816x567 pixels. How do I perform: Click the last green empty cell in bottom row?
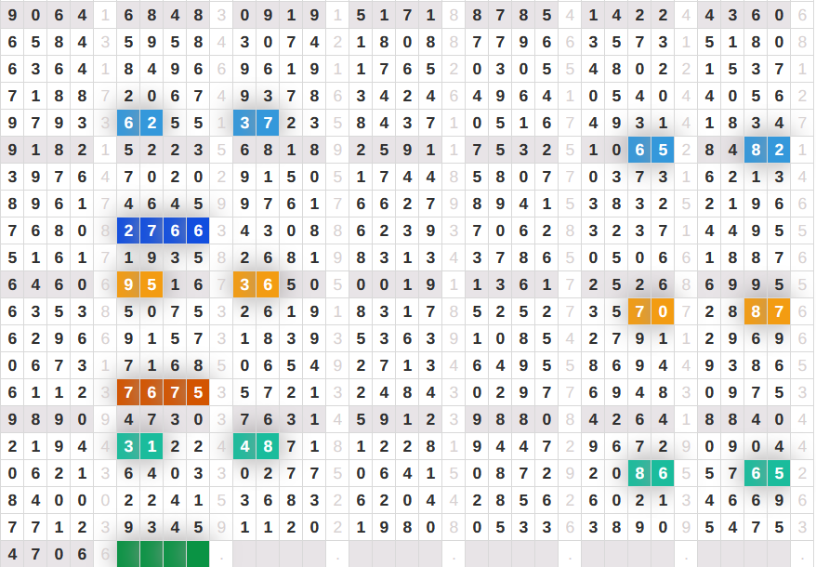pyautogui.click(x=198, y=555)
